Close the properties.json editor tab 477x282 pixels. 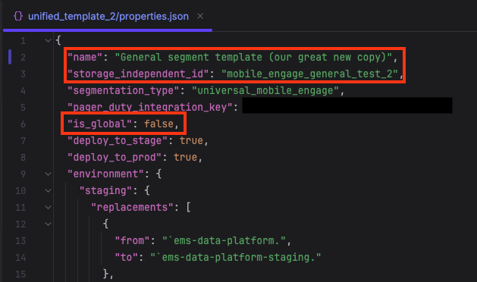click(200, 16)
